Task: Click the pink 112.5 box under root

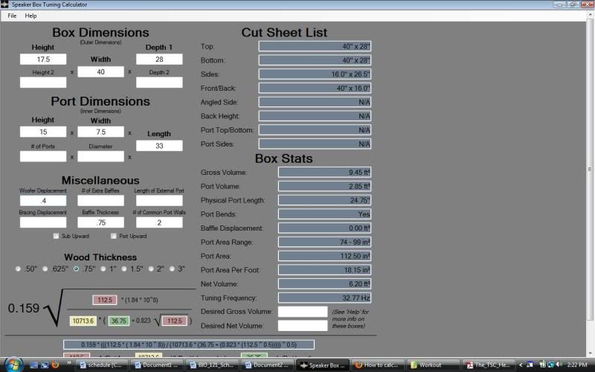Action: tap(175, 321)
